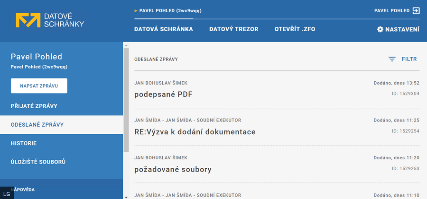Click Nápověda at the sidebar bottom

pyautogui.click(x=24, y=190)
